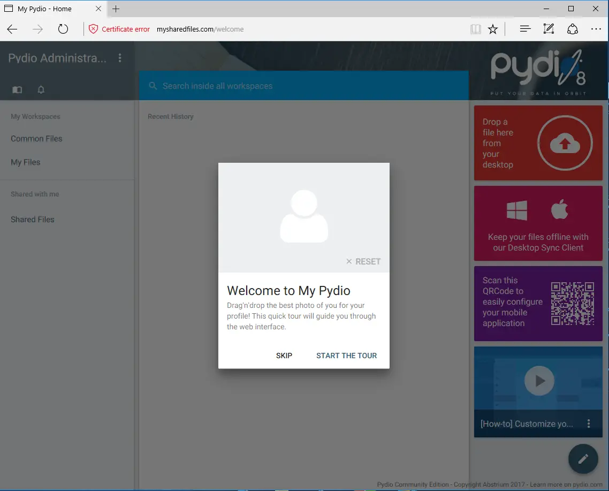Refresh the page with reload icon
The width and height of the screenshot is (609, 491).
click(x=63, y=29)
